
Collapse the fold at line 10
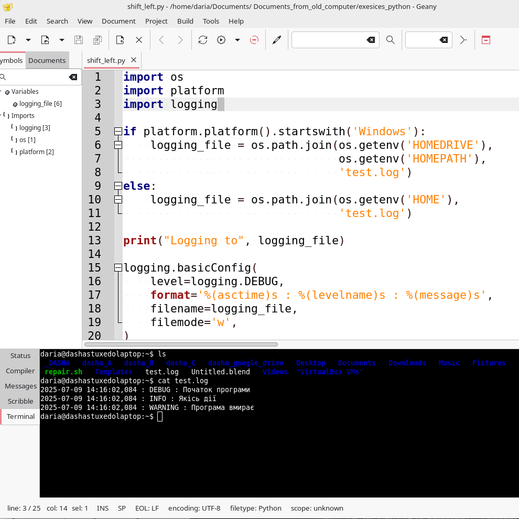(x=118, y=200)
